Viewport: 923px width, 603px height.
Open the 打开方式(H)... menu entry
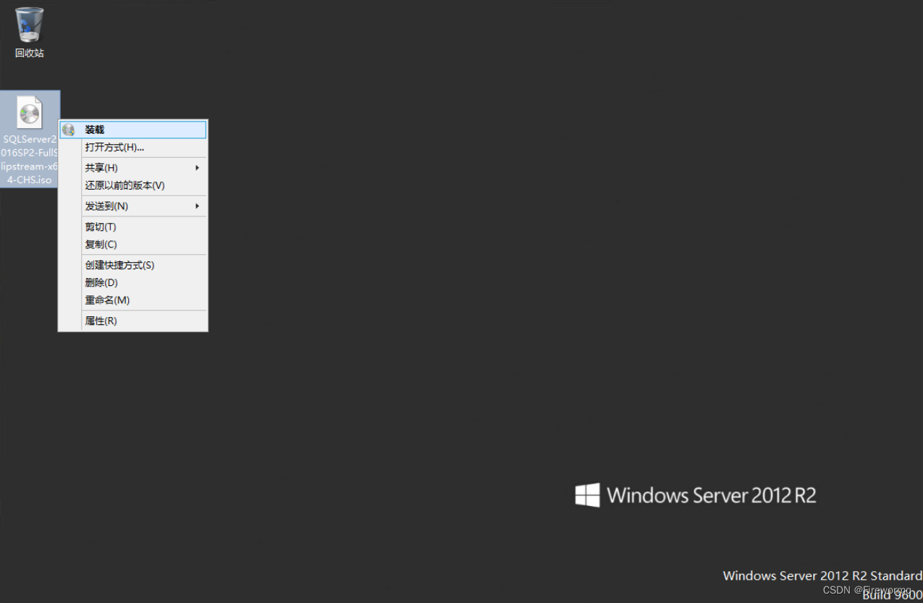(133, 147)
